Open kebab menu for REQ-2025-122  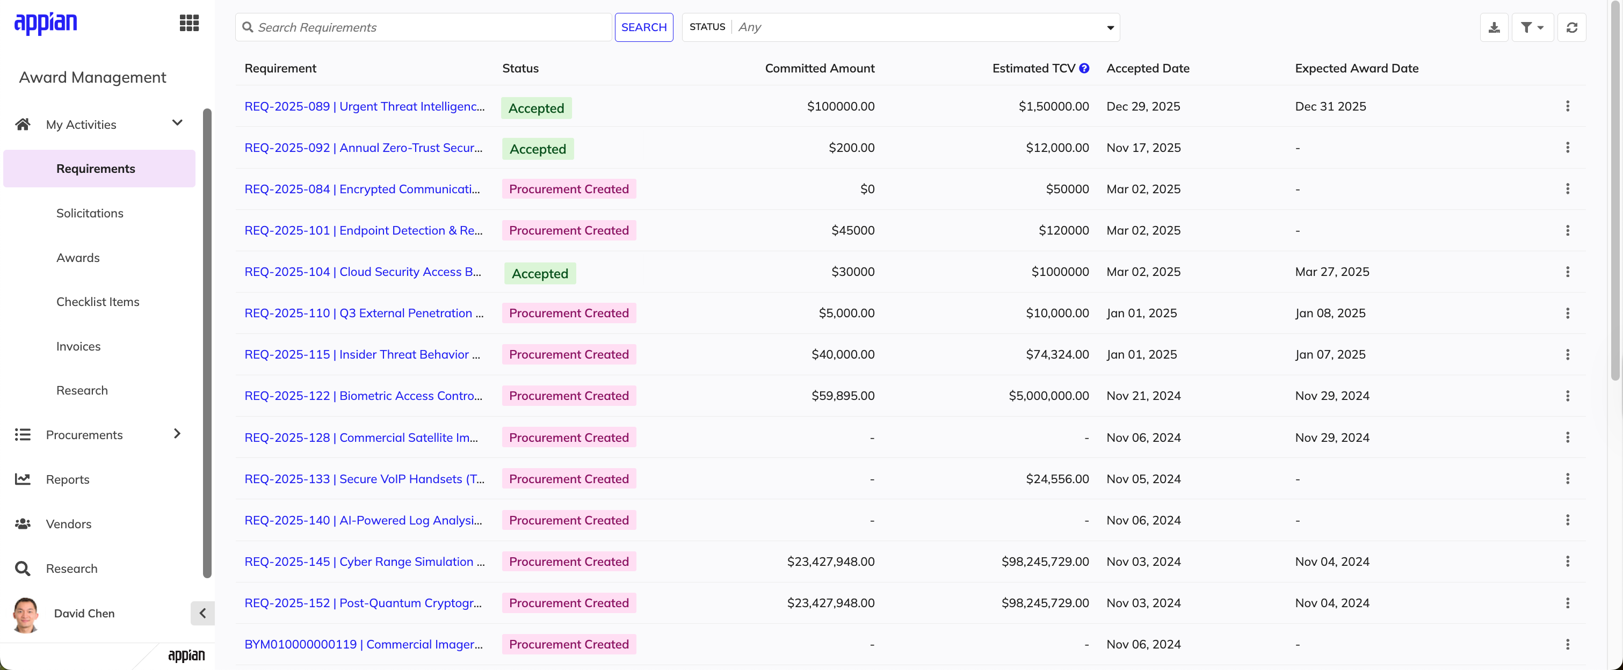1568,396
